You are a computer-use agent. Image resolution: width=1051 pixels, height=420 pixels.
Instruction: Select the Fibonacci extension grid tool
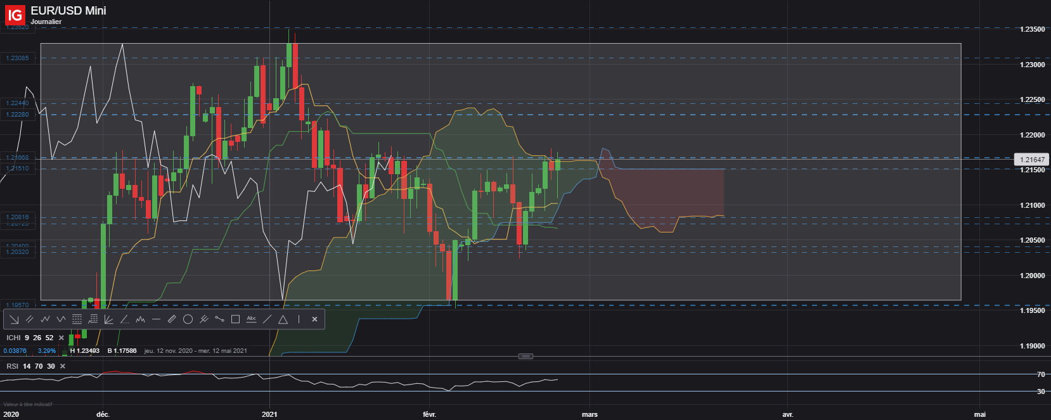[x=93, y=319]
